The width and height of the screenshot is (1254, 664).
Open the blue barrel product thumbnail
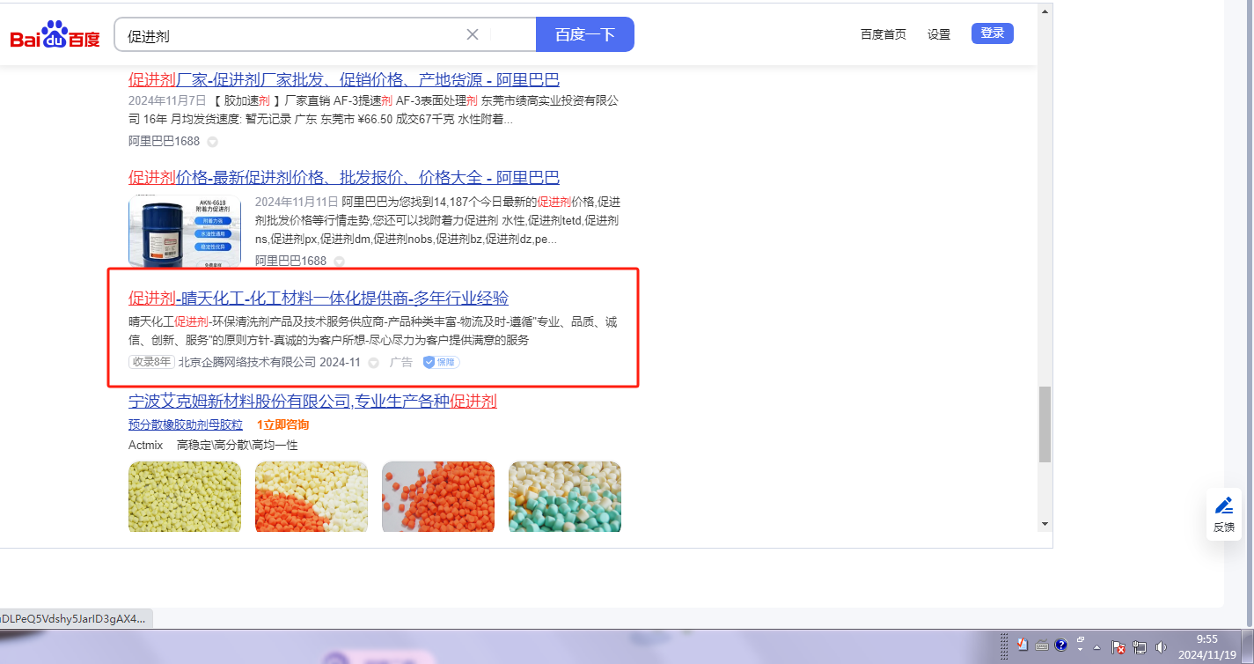coord(185,232)
